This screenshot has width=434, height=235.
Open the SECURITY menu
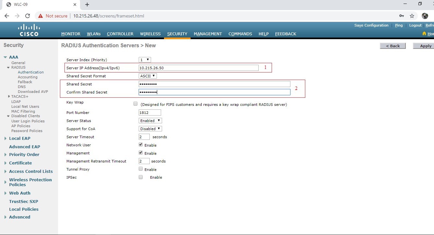177,34
